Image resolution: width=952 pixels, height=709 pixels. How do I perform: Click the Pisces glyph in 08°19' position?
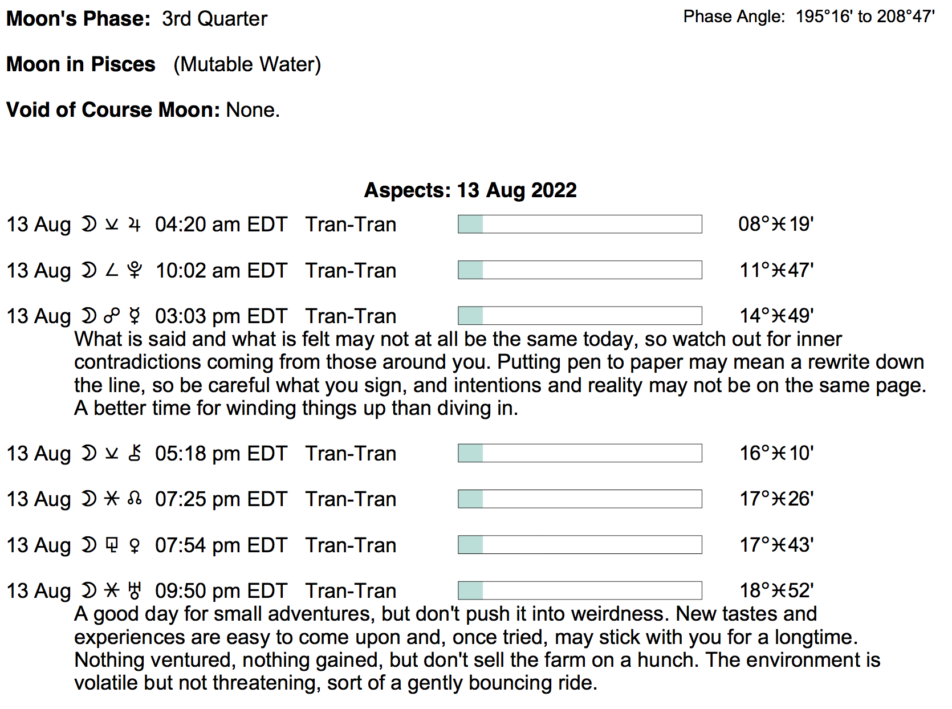pos(779,225)
